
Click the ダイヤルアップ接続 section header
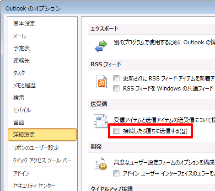point(151,188)
